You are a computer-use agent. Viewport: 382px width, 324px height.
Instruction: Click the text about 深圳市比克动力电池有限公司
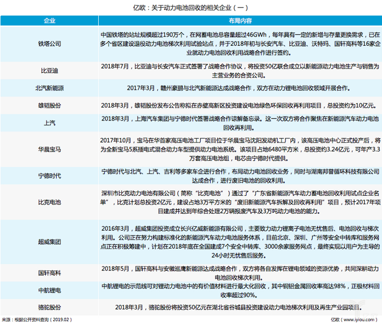[x=240, y=202]
